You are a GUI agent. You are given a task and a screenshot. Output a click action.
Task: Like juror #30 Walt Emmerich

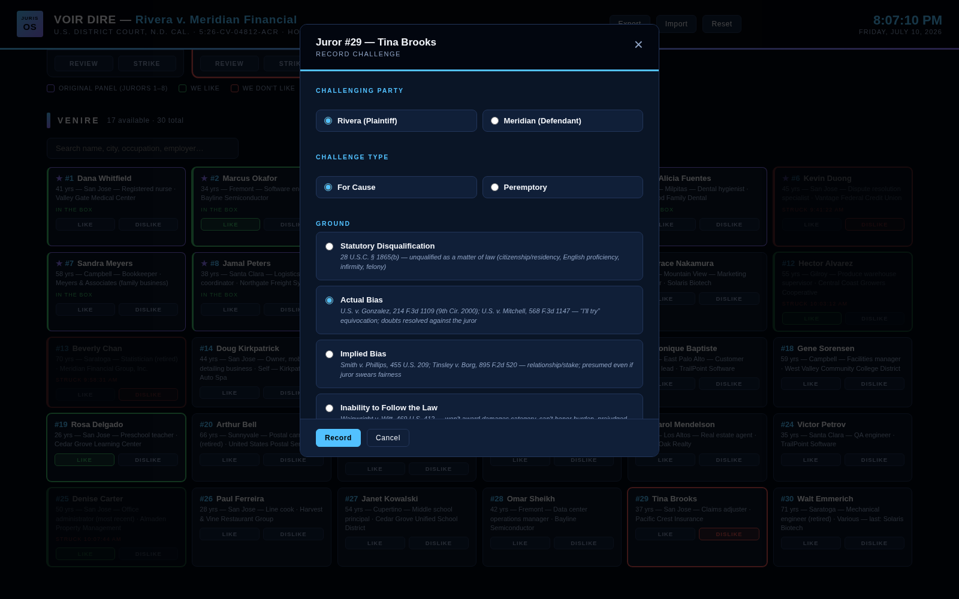[810, 543]
